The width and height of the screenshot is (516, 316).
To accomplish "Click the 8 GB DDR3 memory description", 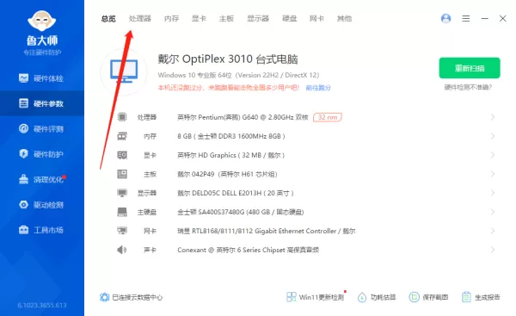I will point(231,136).
